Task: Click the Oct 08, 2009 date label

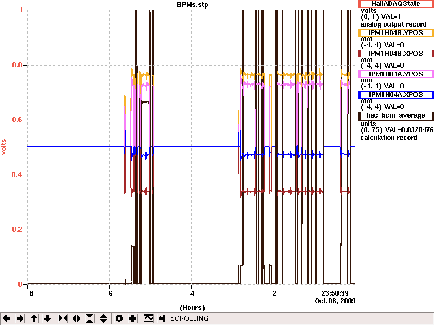Action: tap(335, 301)
